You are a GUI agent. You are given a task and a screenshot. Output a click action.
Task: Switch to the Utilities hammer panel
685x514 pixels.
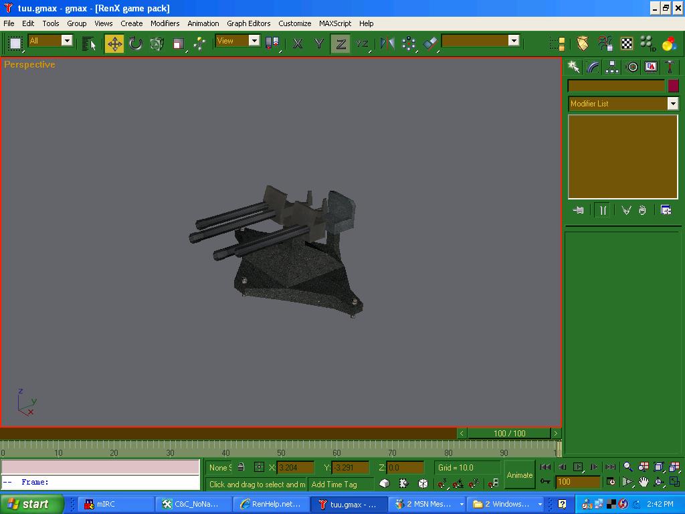tap(670, 67)
